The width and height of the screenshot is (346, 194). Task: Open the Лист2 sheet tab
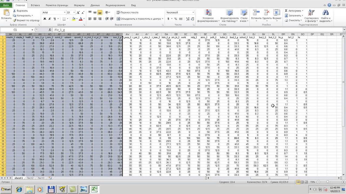(x=30, y=178)
